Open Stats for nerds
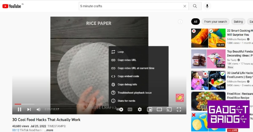The image size is (253, 132). pyautogui.click(x=139, y=101)
